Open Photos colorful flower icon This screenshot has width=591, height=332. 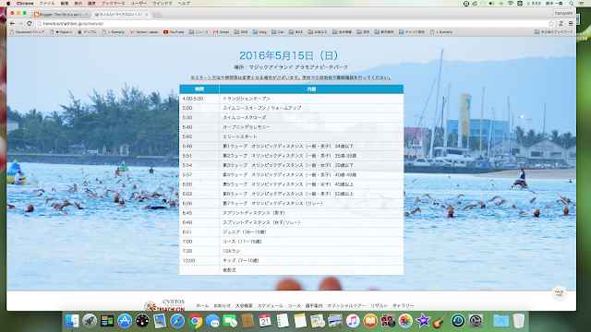(x=405, y=321)
